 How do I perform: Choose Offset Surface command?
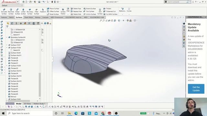pyautogui.click(x=53, y=12)
